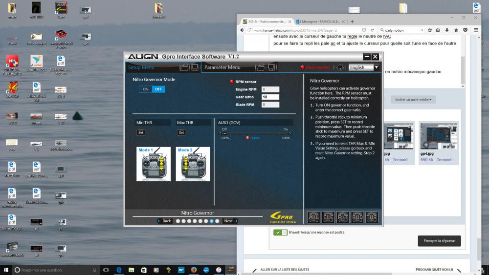Viewport: 489px width, 275px height.
Task: Click the AUX1 (GOV) slider track
Action: pos(255,134)
